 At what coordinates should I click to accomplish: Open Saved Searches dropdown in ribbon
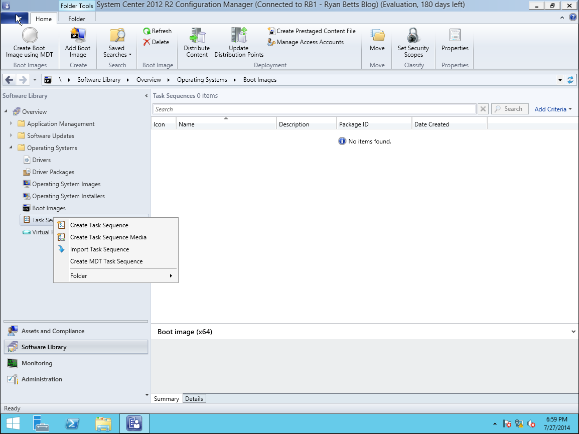117,43
